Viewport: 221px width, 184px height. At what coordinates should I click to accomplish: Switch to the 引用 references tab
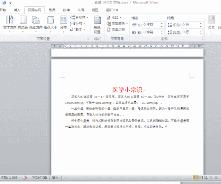[x=52, y=10]
